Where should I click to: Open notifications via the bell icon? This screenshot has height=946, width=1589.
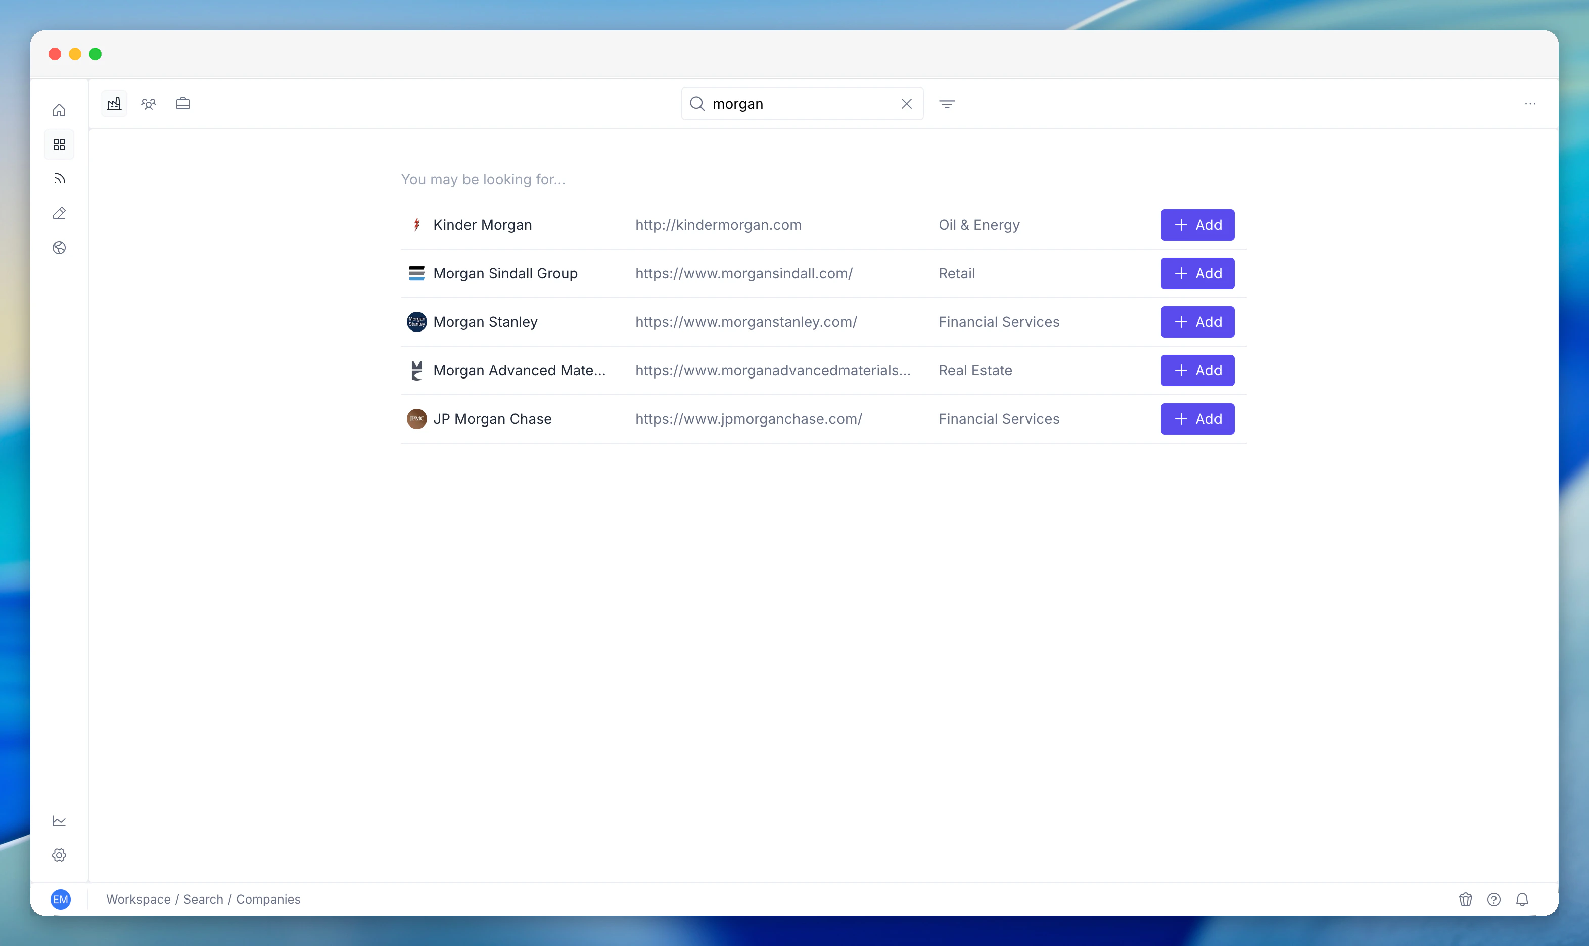(1522, 899)
